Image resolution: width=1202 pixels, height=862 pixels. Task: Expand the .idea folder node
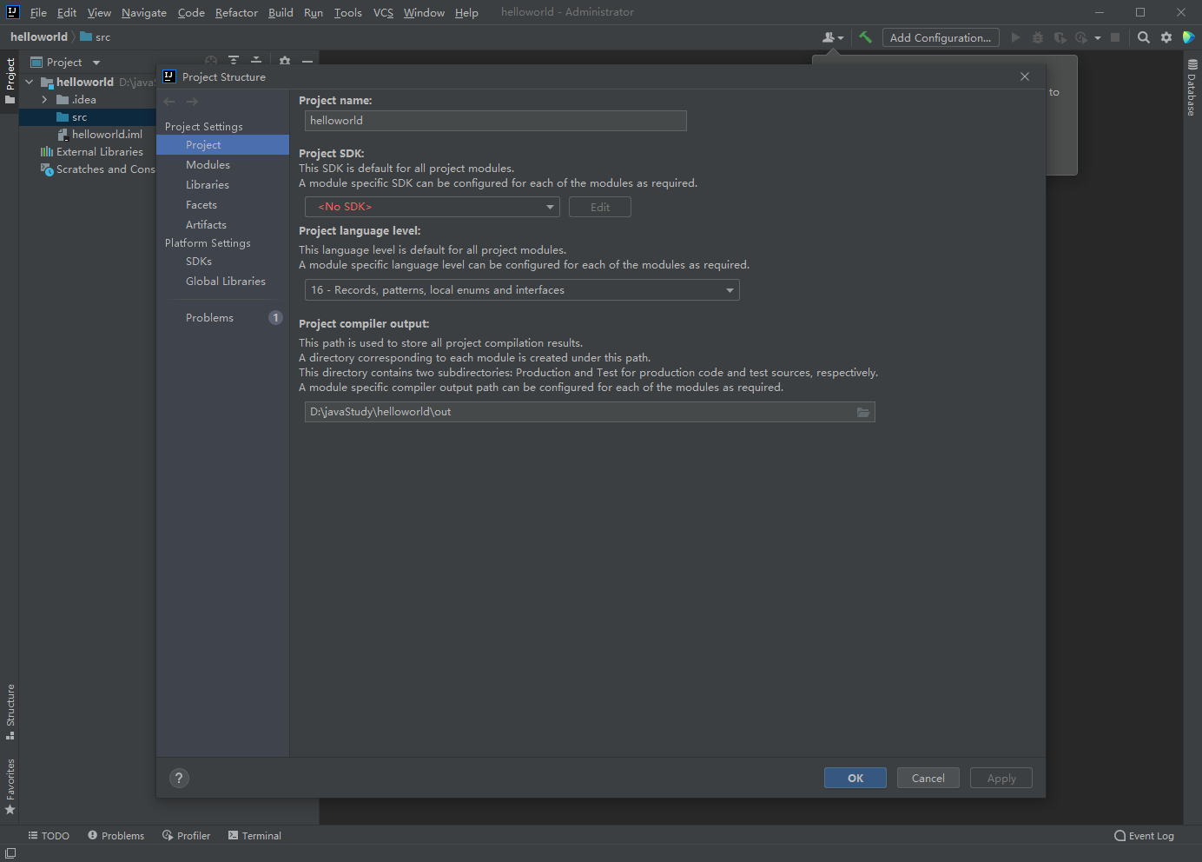(x=44, y=100)
